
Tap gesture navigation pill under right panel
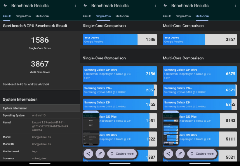coord(200,164)
